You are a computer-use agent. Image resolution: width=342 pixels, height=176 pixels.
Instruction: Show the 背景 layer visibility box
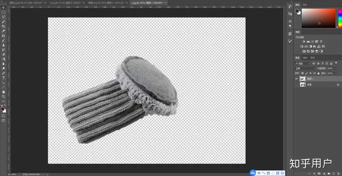tap(296, 85)
